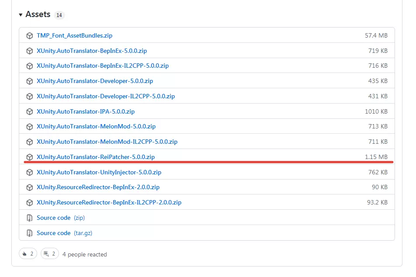The image size is (416, 277).
Task: Click the 1010 KB file size
Action: click(376, 111)
